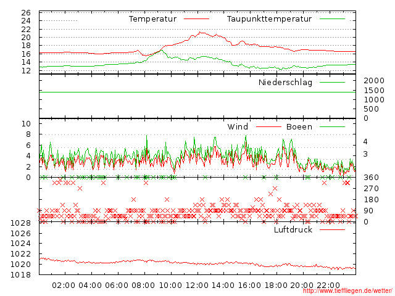This screenshot has height=296, width=395.
Task: Click the 16:00 time axis label
Action: pyautogui.click(x=249, y=286)
